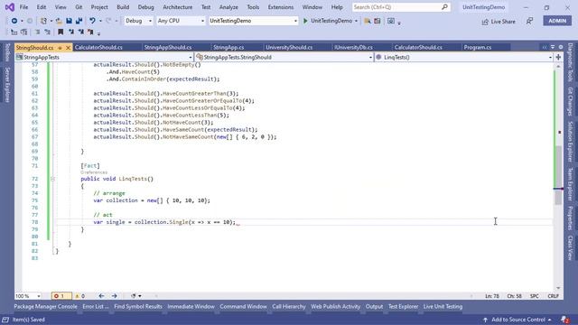Open the UnitTestingDemo startup project dropdown

pyautogui.click(x=253, y=21)
